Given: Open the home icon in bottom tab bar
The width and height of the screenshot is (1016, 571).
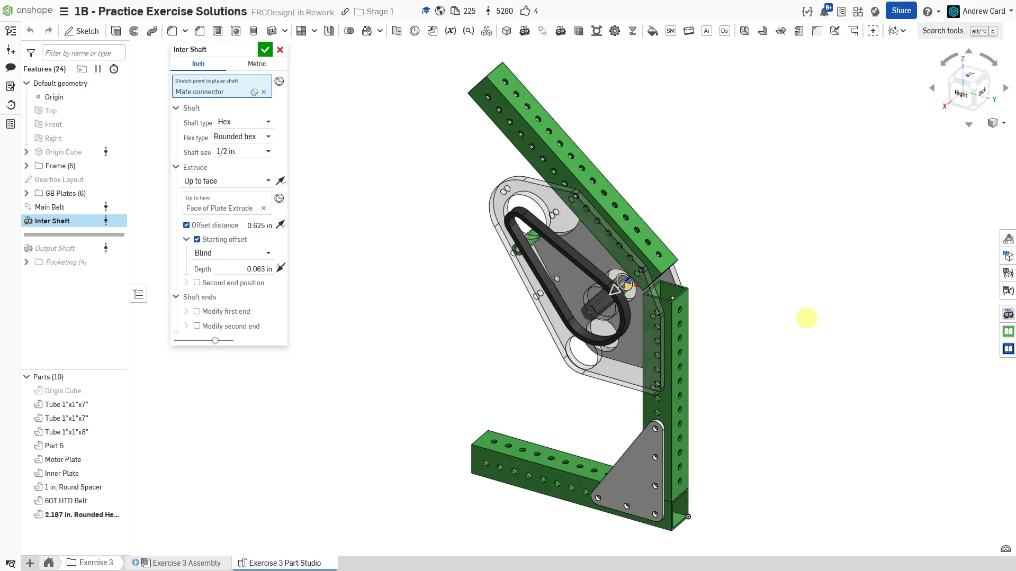Looking at the screenshot, I should click(49, 563).
